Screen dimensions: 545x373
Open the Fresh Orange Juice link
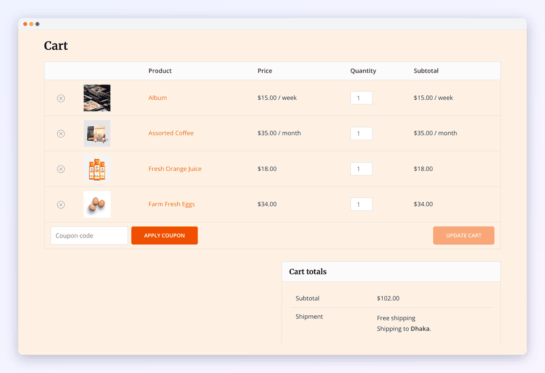(x=175, y=168)
